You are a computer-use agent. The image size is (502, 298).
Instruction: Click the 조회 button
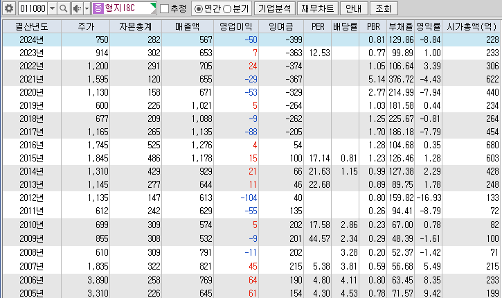coord(384,8)
